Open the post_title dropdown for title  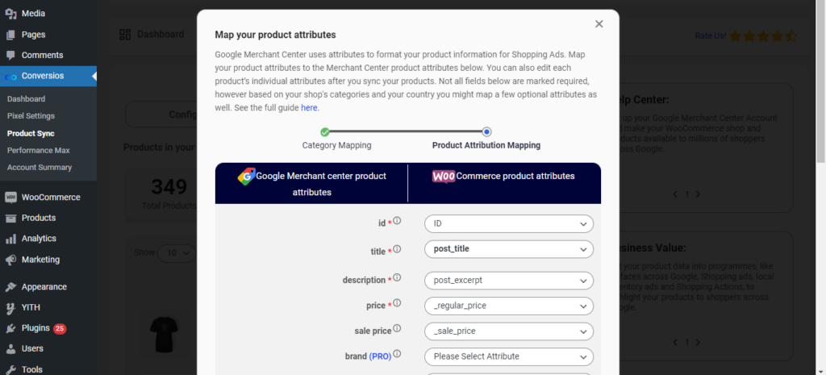(x=509, y=249)
